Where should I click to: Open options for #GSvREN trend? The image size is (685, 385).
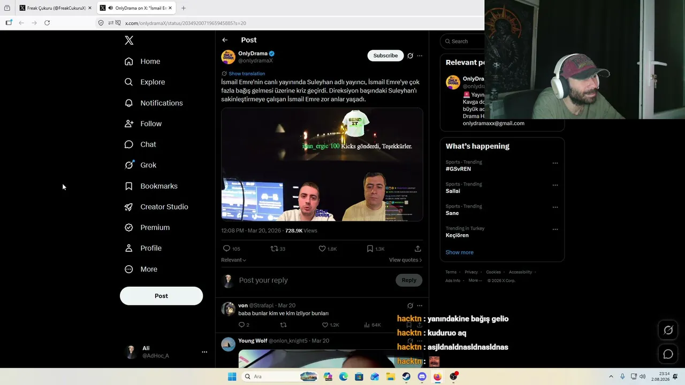pyautogui.click(x=555, y=163)
